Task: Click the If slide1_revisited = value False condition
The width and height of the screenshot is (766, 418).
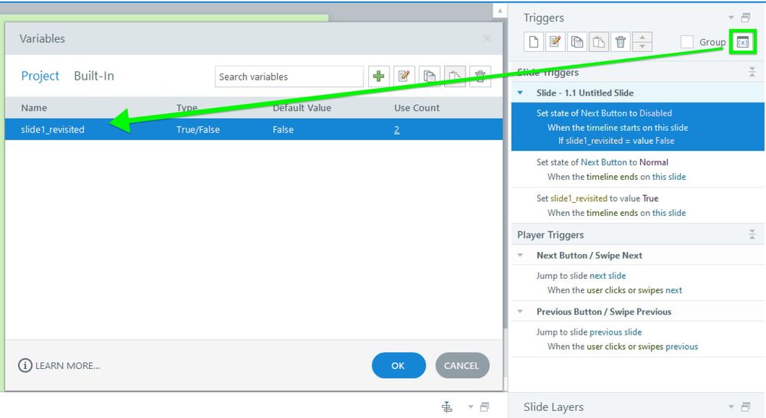Action: coord(616,141)
